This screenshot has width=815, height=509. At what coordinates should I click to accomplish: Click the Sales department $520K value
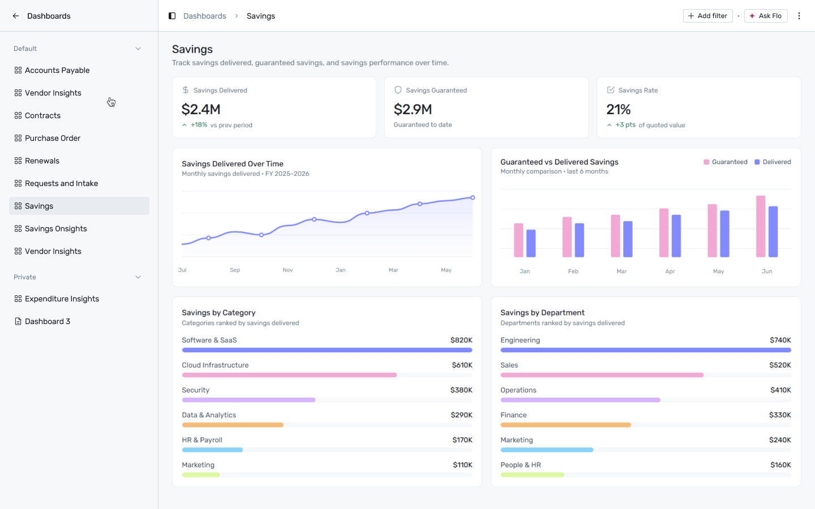[780, 365]
